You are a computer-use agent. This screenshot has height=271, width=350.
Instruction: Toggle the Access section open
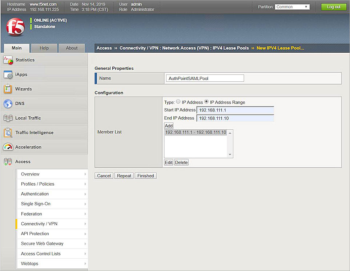click(x=23, y=161)
